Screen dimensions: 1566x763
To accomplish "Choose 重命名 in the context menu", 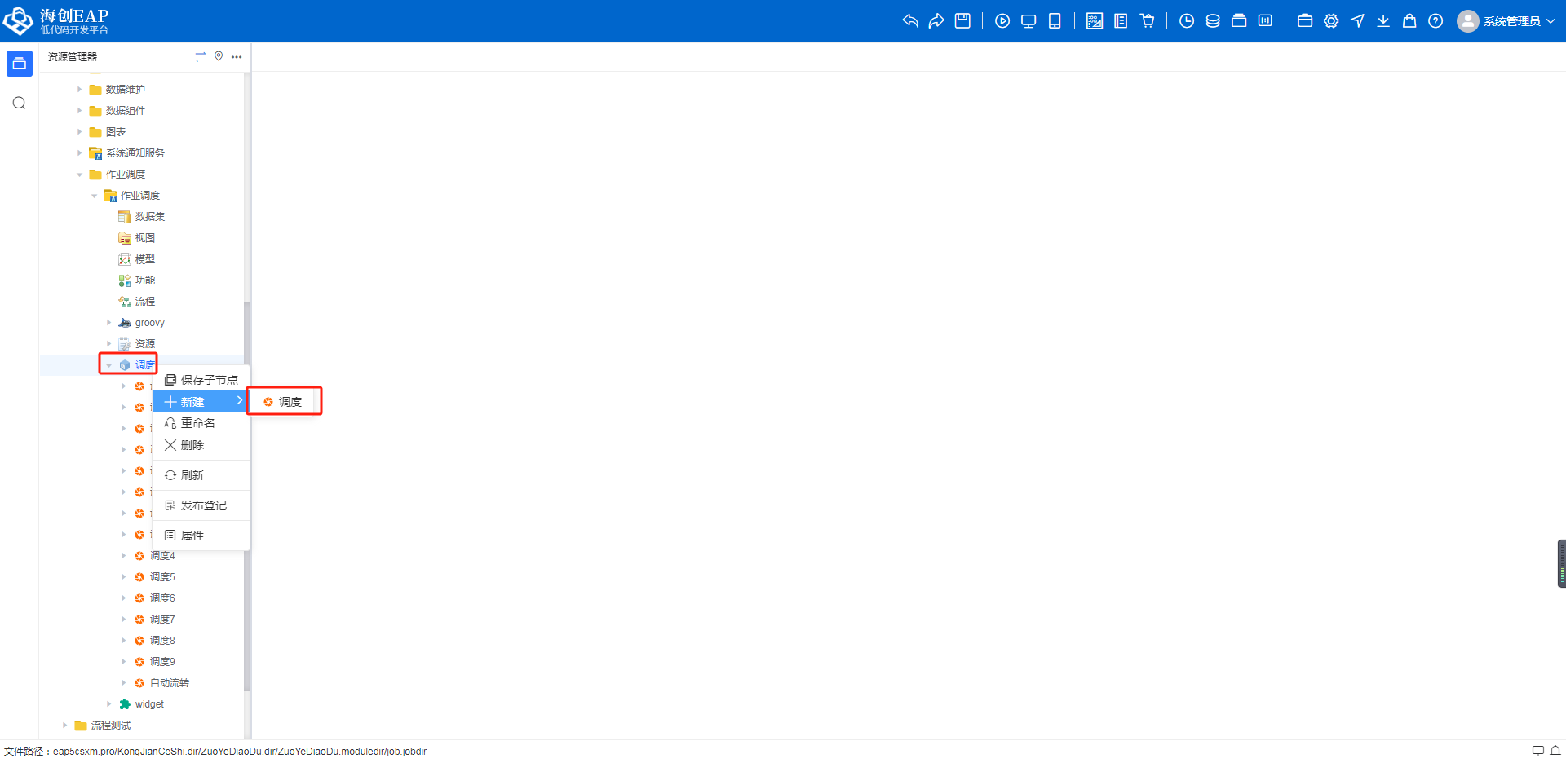I will (197, 423).
